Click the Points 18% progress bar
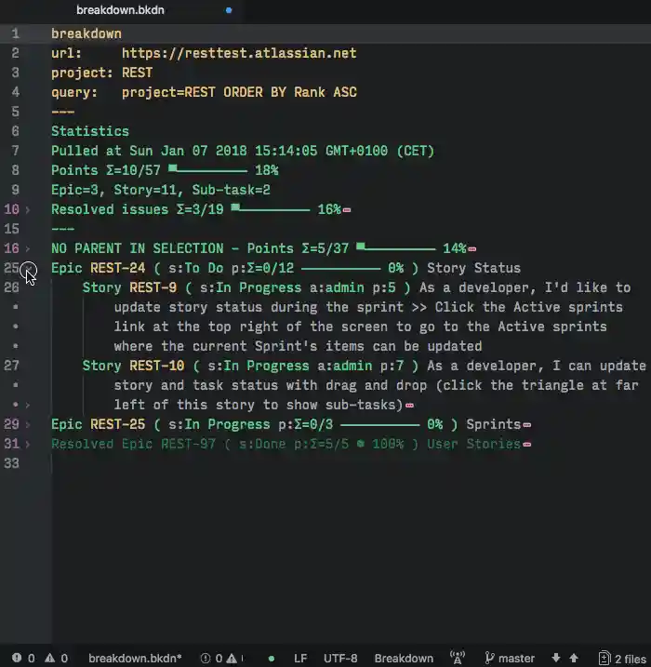This screenshot has width=651, height=667. coord(208,170)
